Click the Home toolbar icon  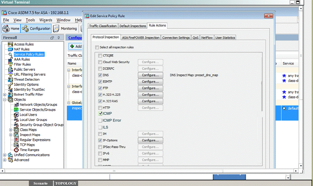(6, 28)
